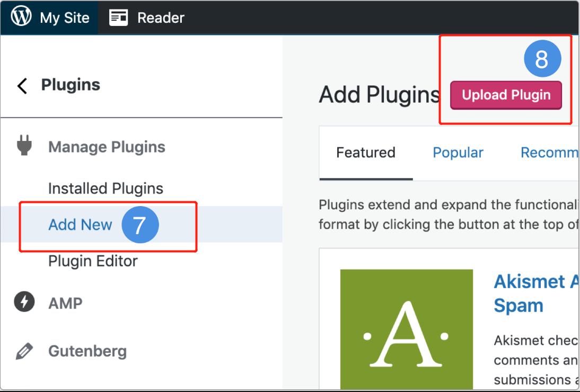580x392 pixels.
Task: Switch to the Popular tab
Action: [x=458, y=153]
